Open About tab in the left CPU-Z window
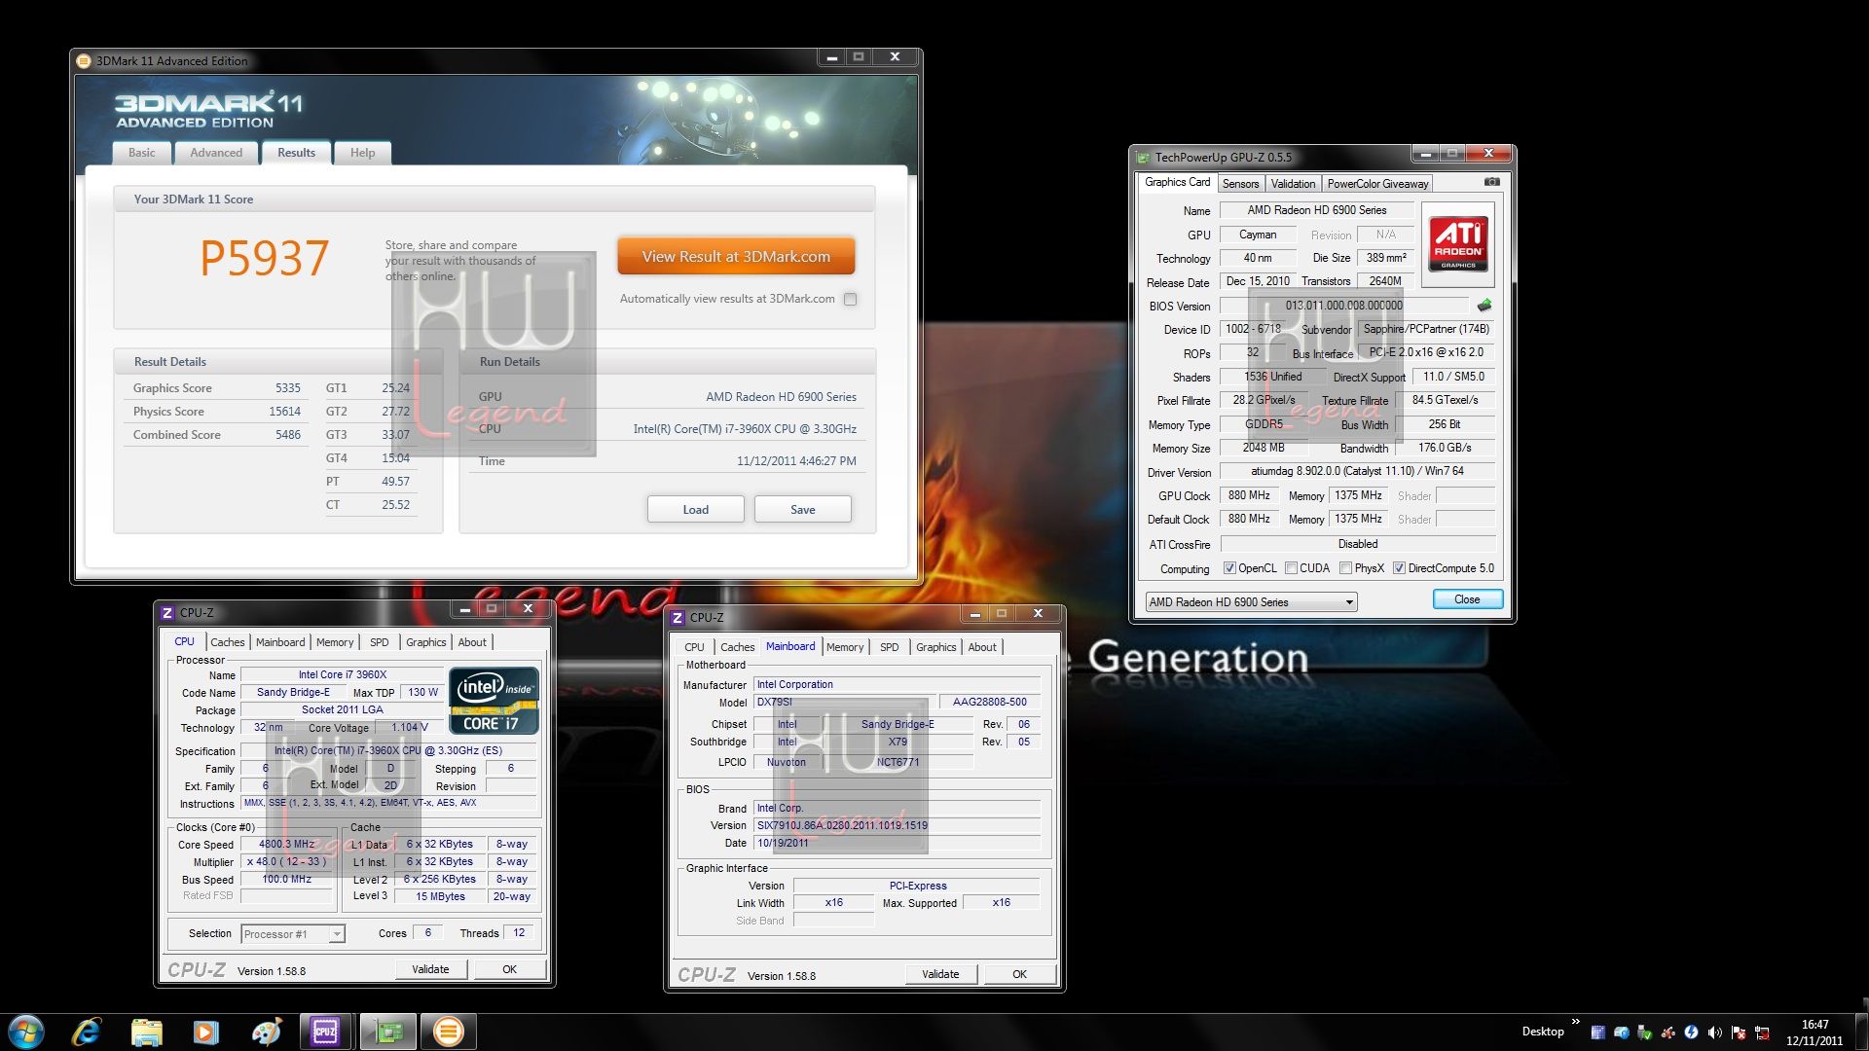Image resolution: width=1869 pixels, height=1051 pixels. tap(472, 642)
